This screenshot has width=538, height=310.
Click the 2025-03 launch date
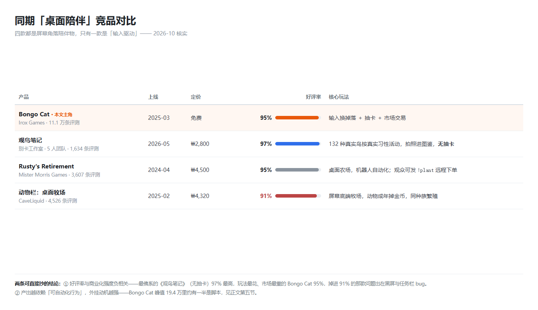coord(159,118)
